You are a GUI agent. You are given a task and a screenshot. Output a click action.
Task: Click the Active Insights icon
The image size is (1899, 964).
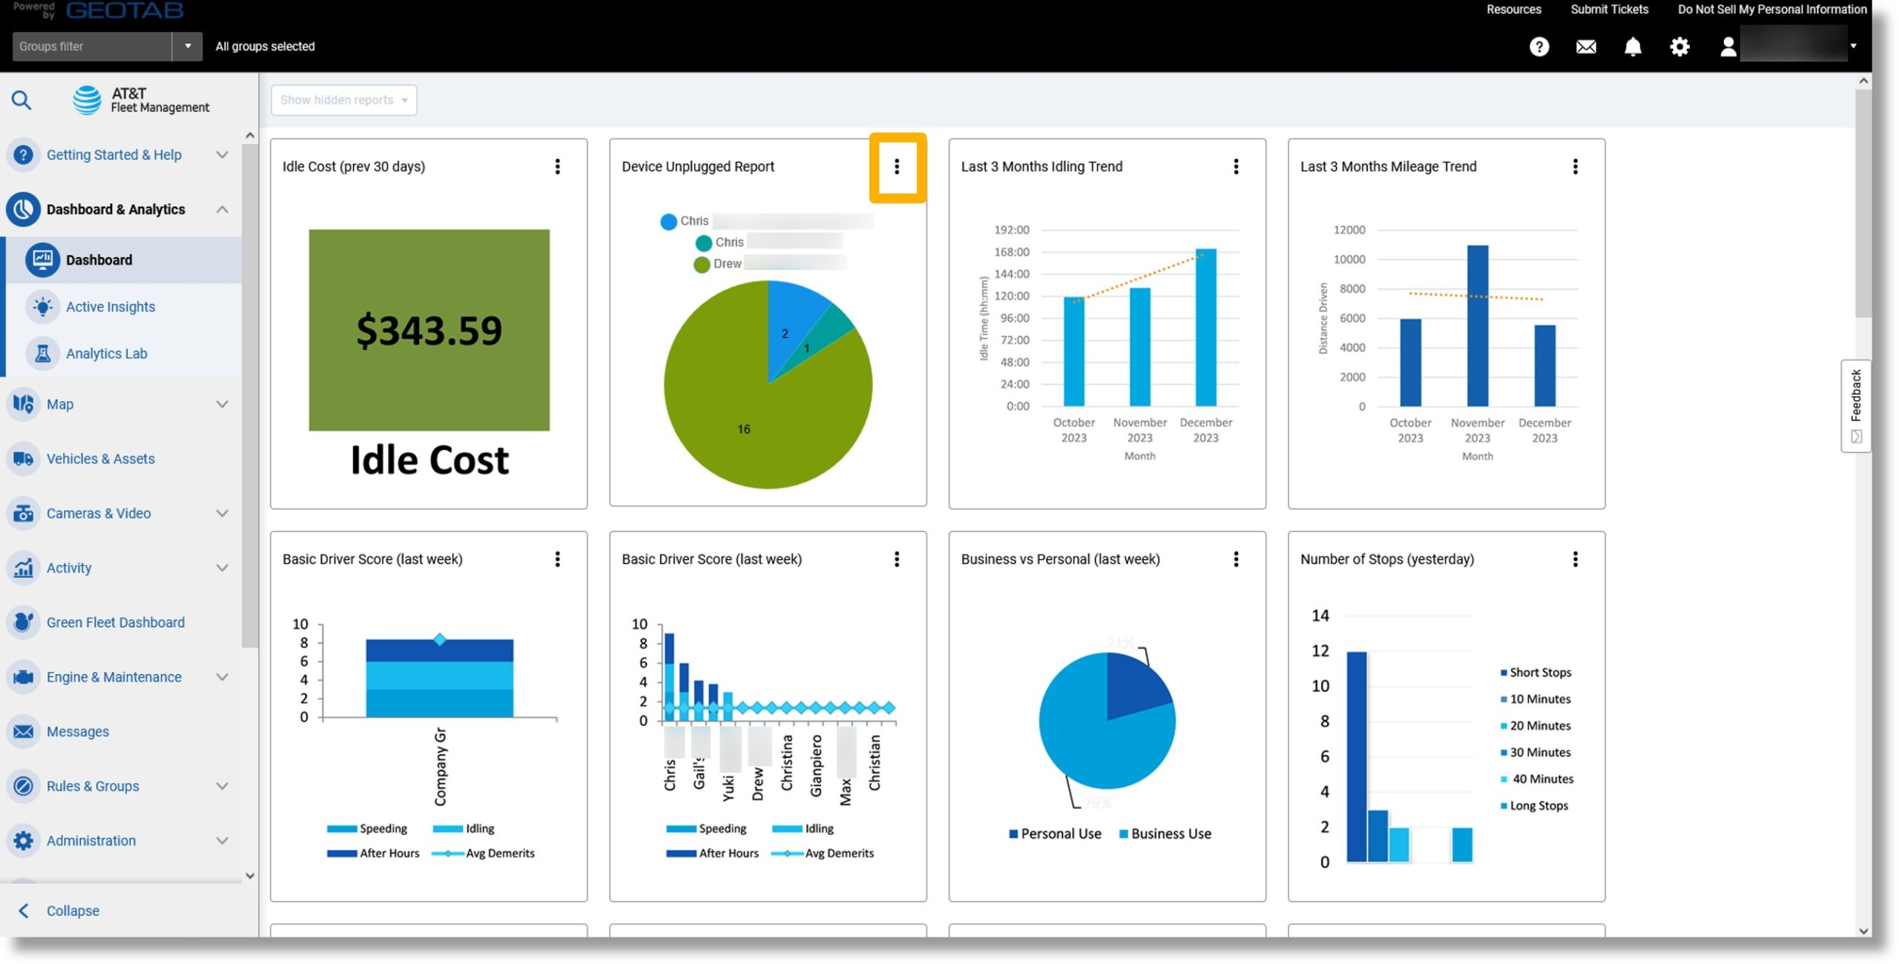click(42, 306)
